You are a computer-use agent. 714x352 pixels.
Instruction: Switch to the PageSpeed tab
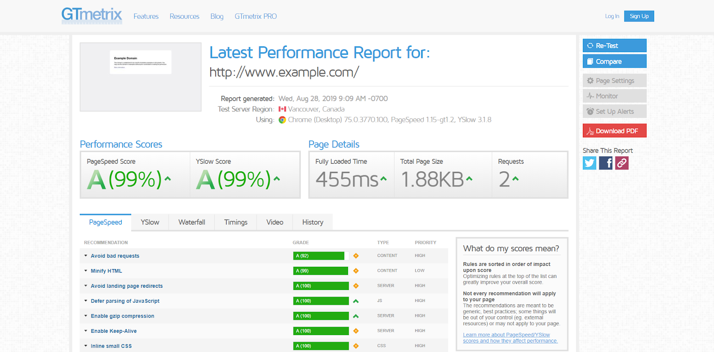pyautogui.click(x=105, y=222)
